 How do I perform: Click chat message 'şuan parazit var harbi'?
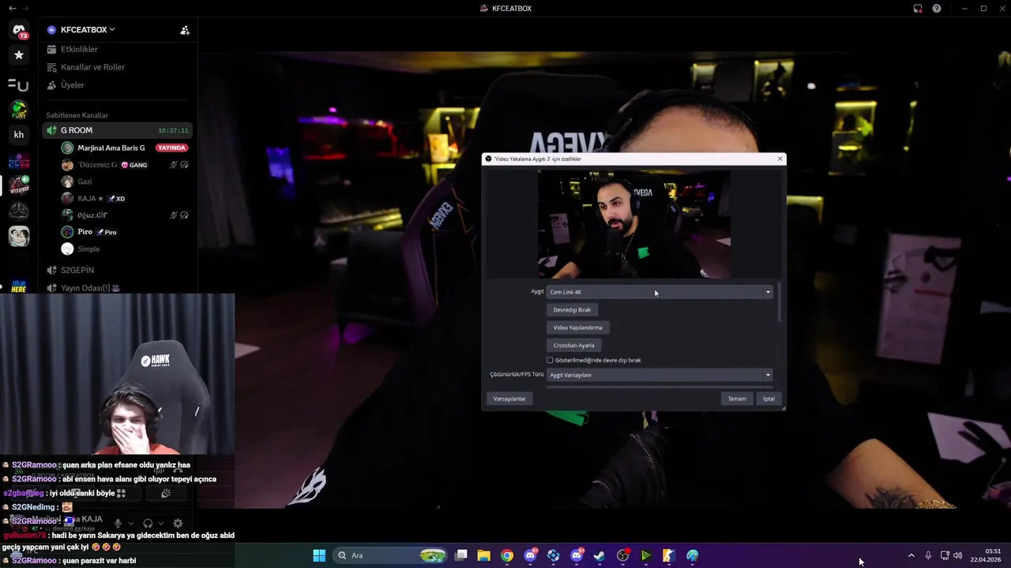click(100, 561)
